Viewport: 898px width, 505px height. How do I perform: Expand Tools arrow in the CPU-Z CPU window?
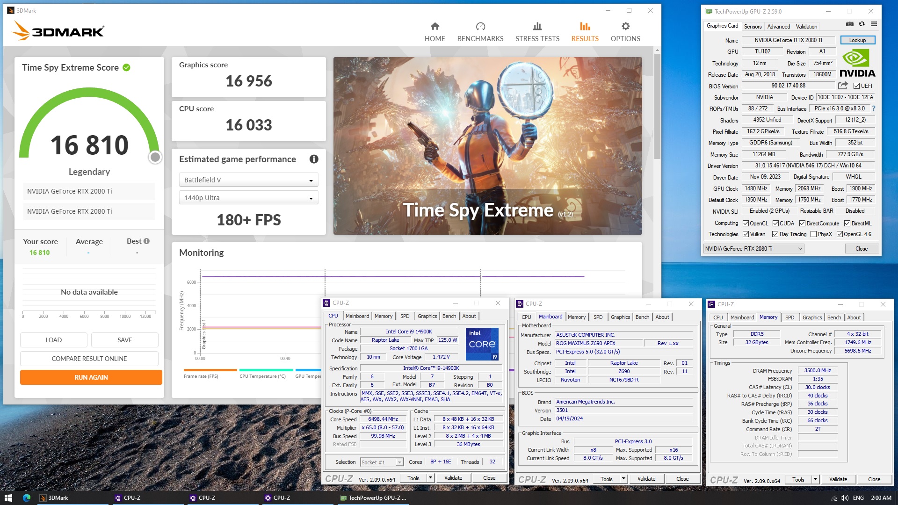pos(430,478)
